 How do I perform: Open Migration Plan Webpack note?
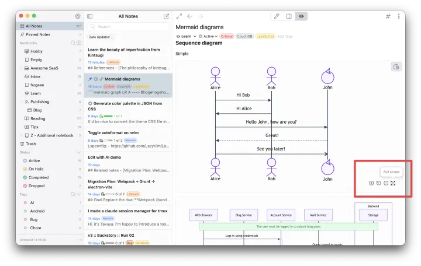(x=128, y=191)
